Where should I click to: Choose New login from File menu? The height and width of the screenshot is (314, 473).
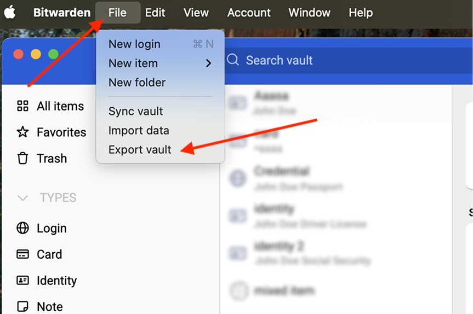pos(161,44)
